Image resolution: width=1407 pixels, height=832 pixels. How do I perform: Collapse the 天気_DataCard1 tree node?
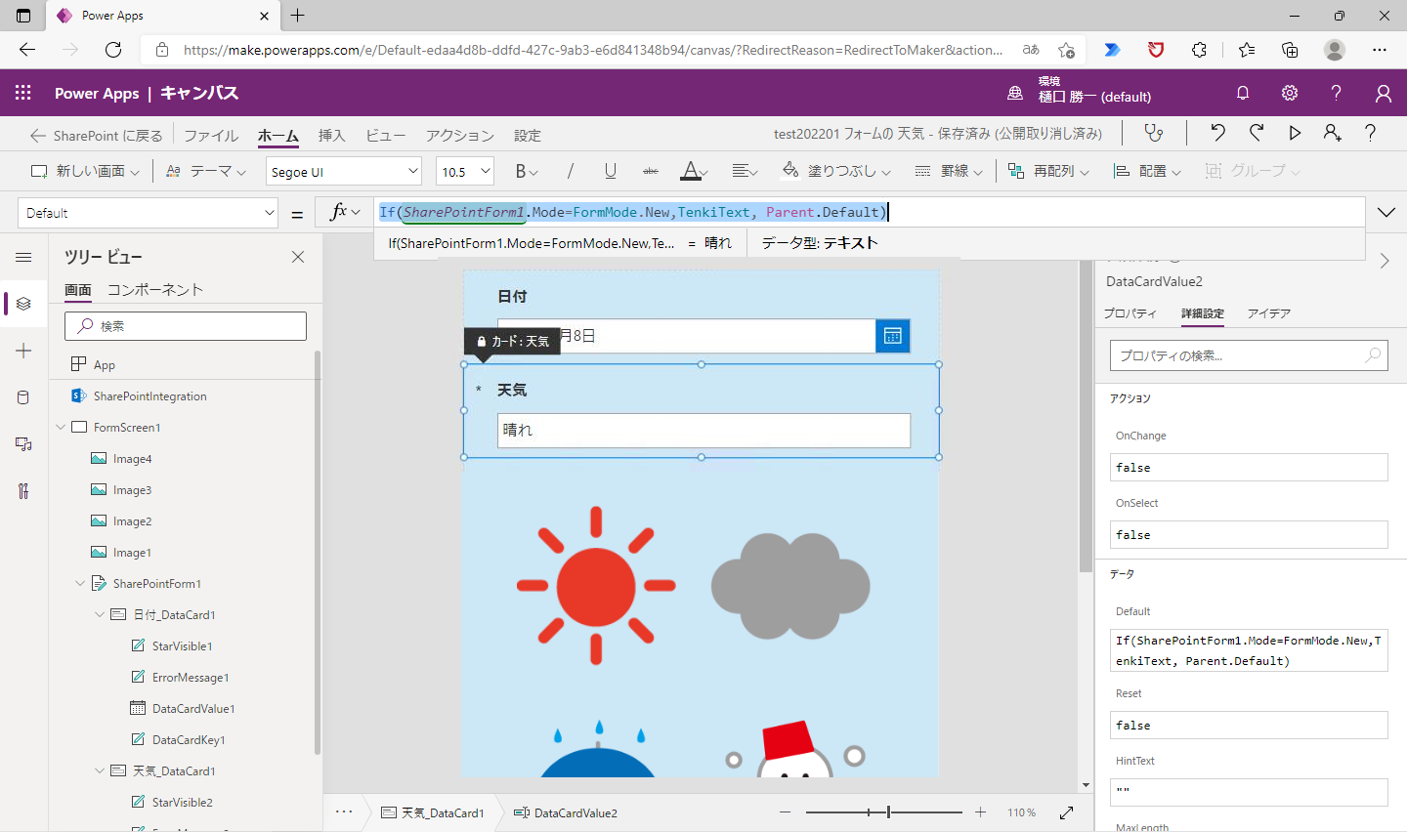click(x=100, y=770)
